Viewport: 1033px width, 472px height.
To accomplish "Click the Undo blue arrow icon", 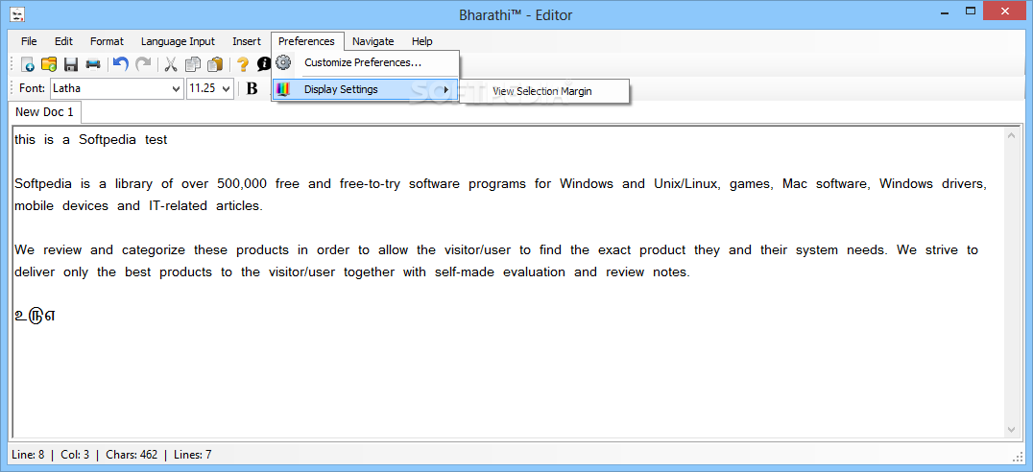I will pos(121,64).
